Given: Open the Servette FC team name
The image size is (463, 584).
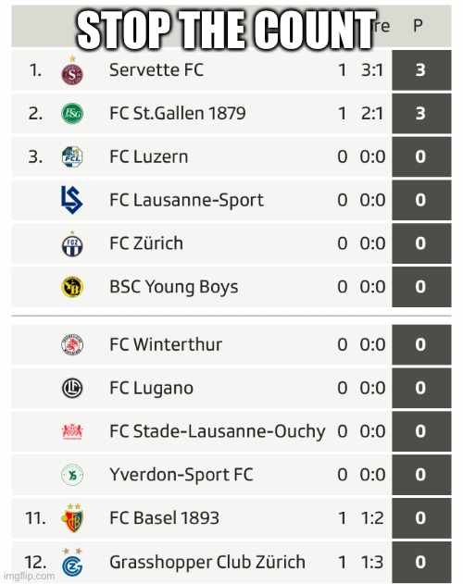Looking at the screenshot, I should pos(156,70).
